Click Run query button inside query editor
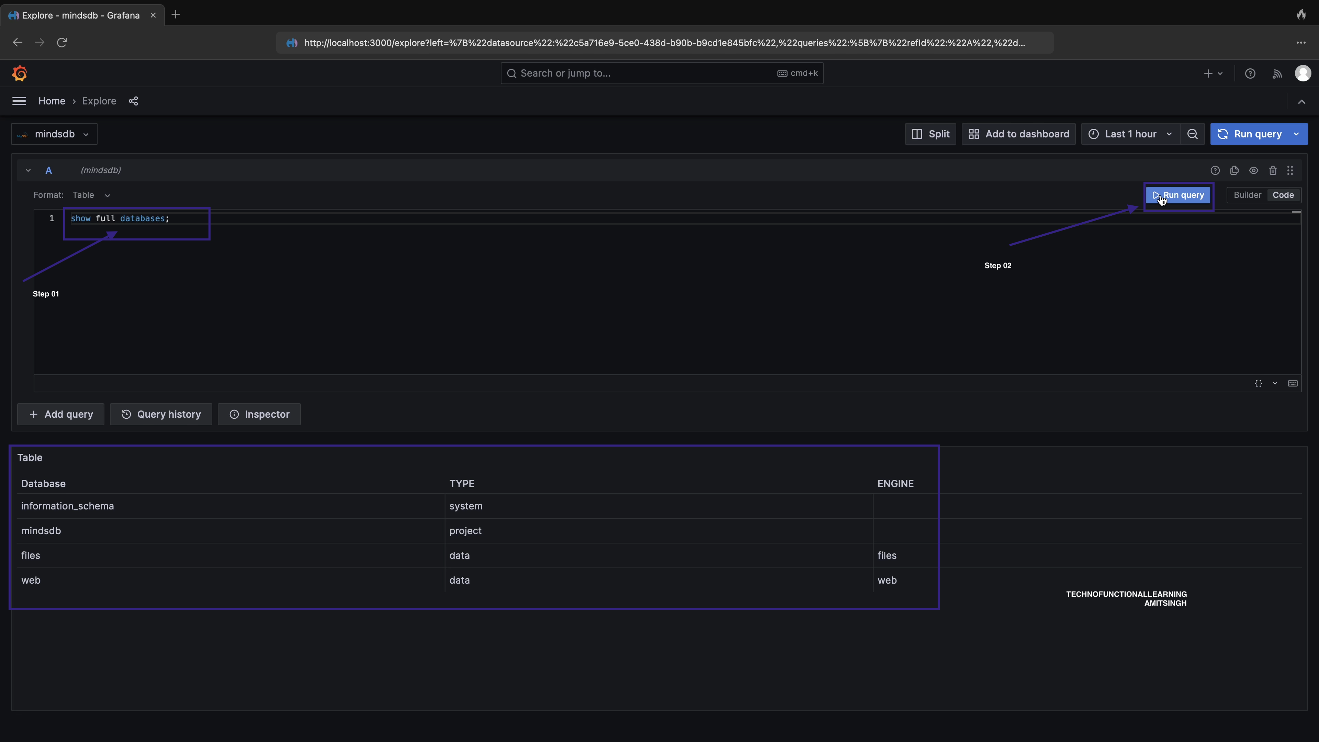Screen dimensions: 1319x742 point(1178,195)
